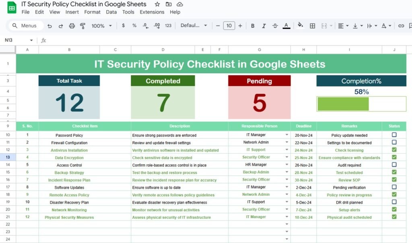Screen dimensions: 412x243
Task: Use the paint format tool
Action: 82,25
